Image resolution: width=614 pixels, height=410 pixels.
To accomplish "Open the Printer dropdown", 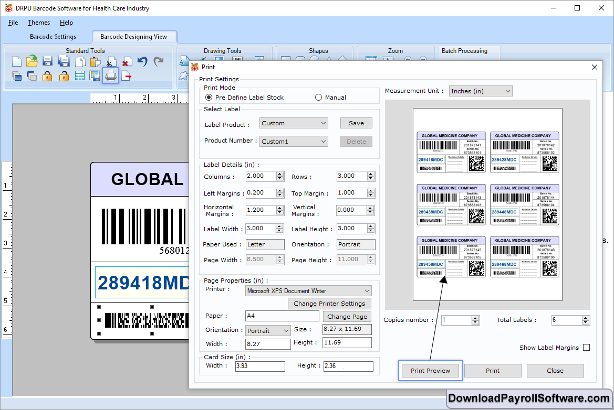I will point(308,291).
